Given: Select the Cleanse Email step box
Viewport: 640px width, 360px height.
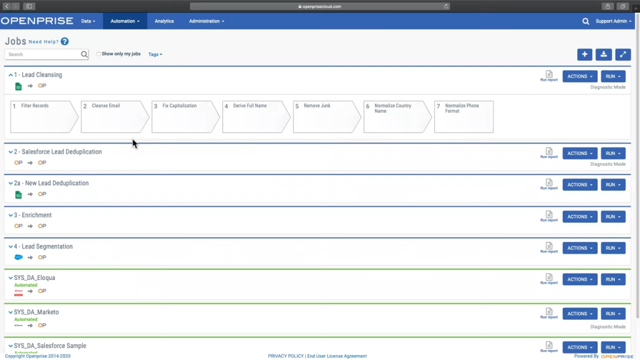Looking at the screenshot, I should tap(112, 117).
